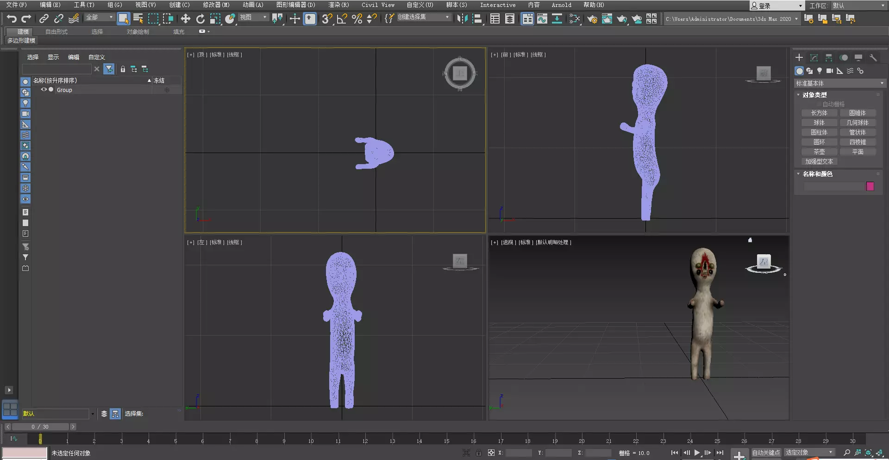Select the Move tool icon
This screenshot has width=889, height=460.
[185, 18]
